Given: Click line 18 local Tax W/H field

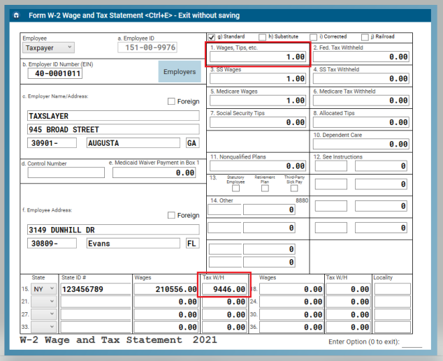Looking at the screenshot, I should (x=348, y=289).
